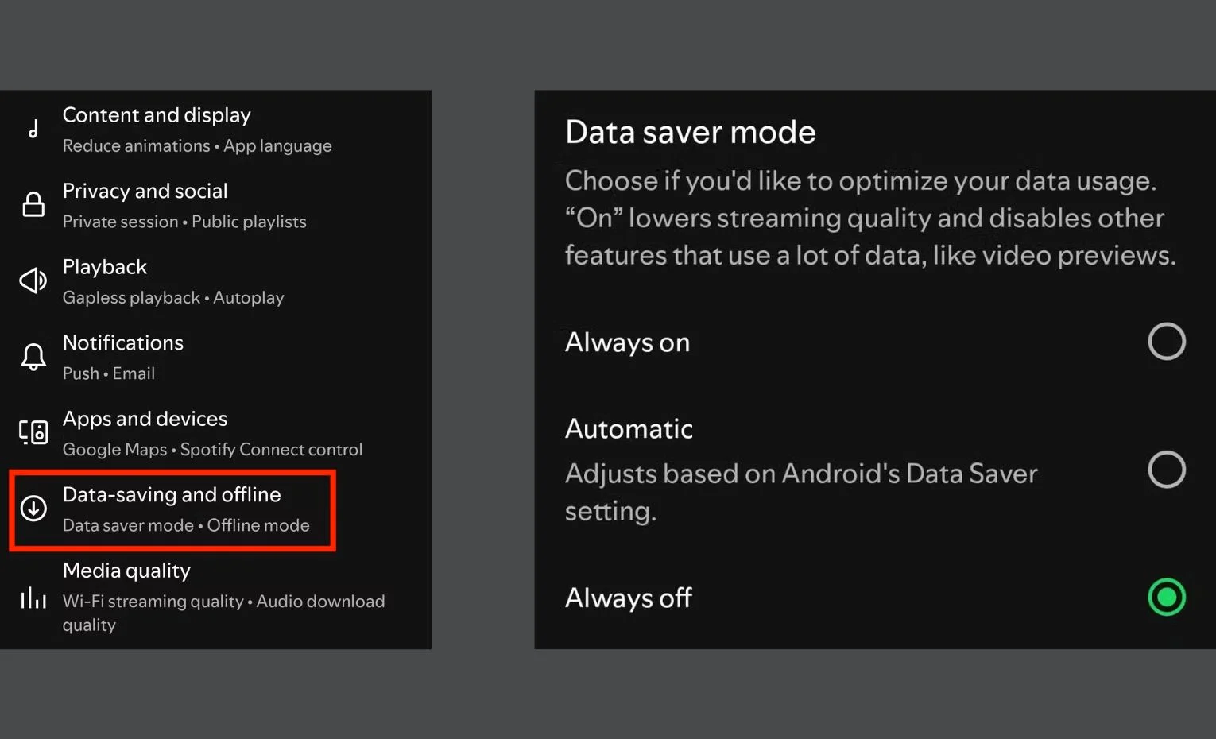Screen dimensions: 1216x739
Task: Open Data-saving and offline settings
Action: (x=172, y=509)
